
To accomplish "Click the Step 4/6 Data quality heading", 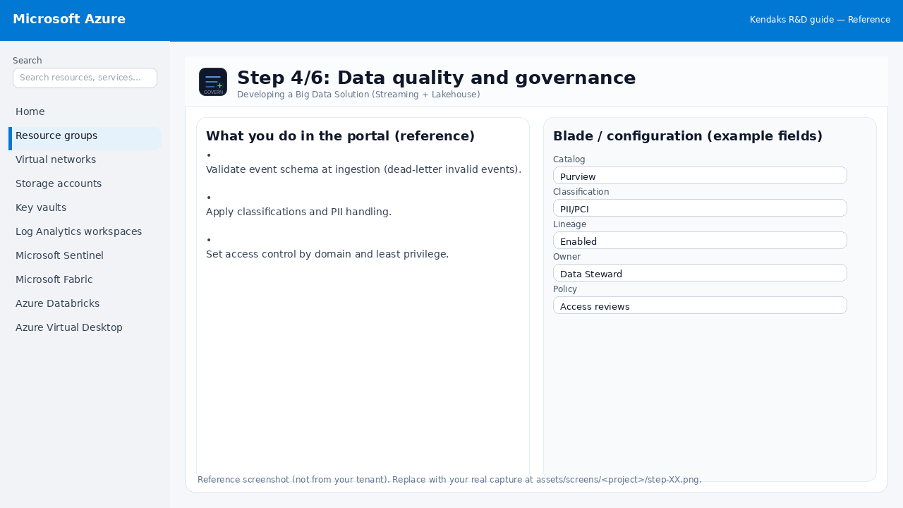I will (436, 78).
